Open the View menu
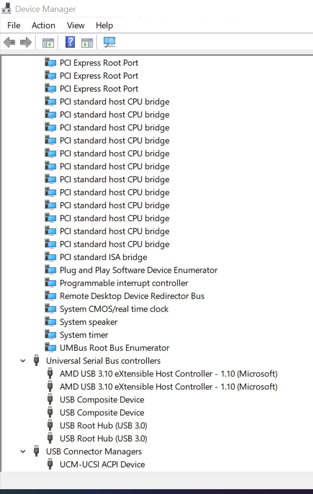313x494 pixels. point(76,25)
